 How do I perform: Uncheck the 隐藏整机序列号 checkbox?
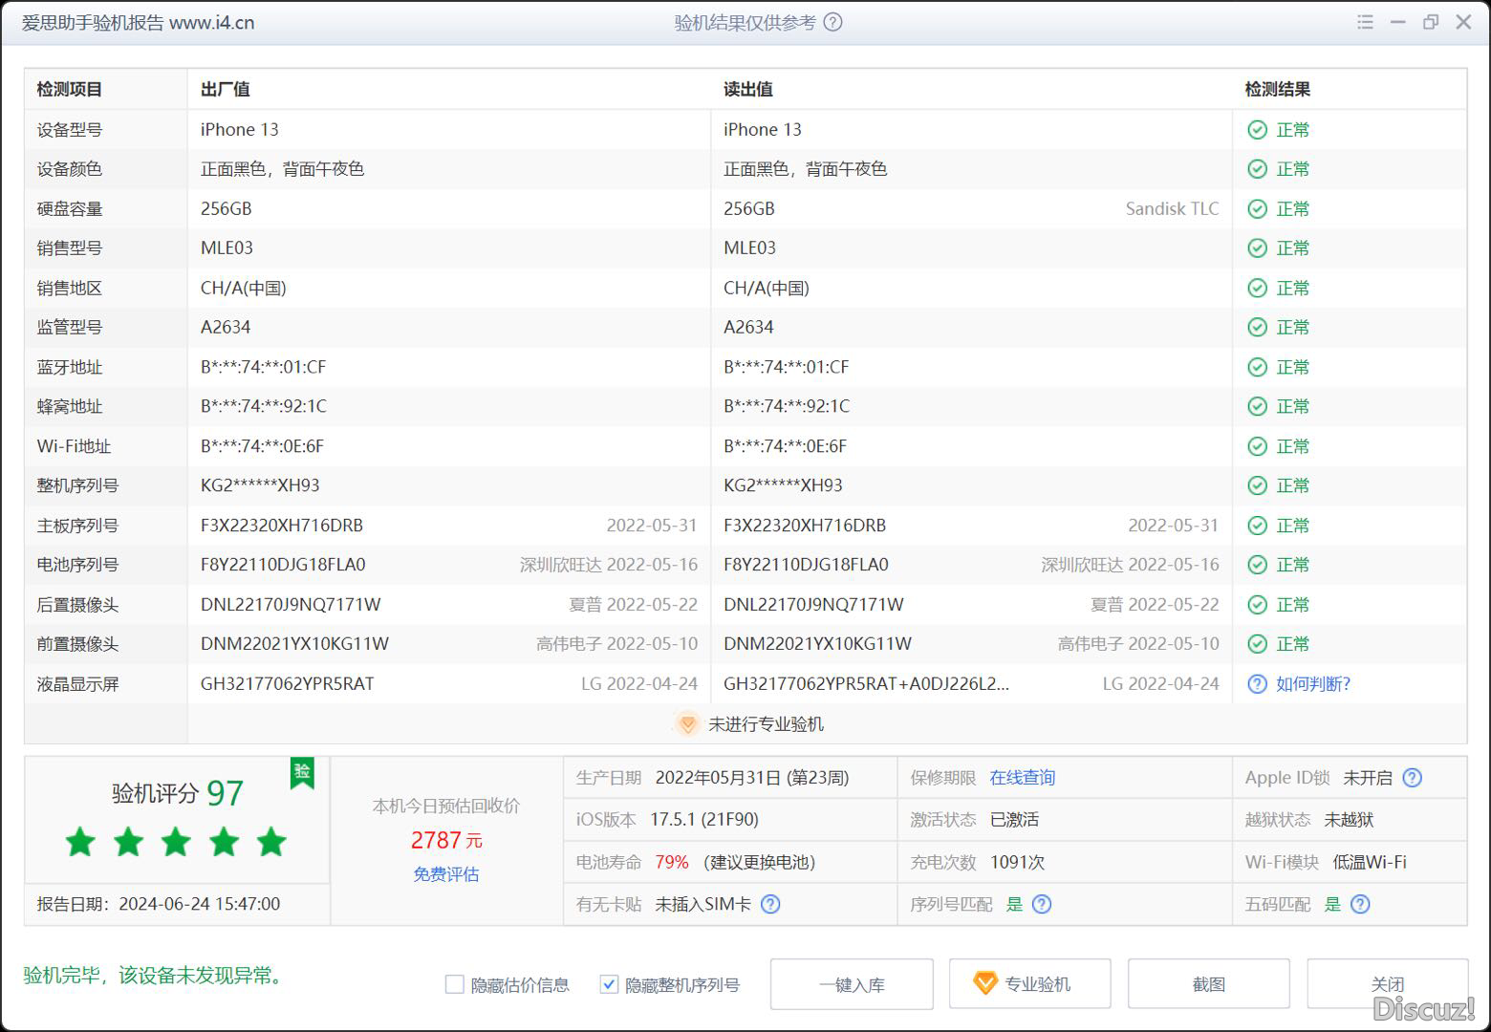click(609, 984)
